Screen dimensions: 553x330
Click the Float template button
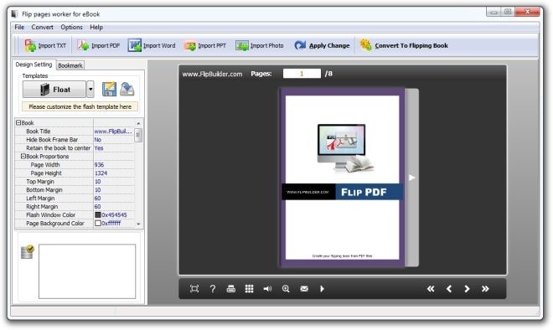(x=54, y=89)
